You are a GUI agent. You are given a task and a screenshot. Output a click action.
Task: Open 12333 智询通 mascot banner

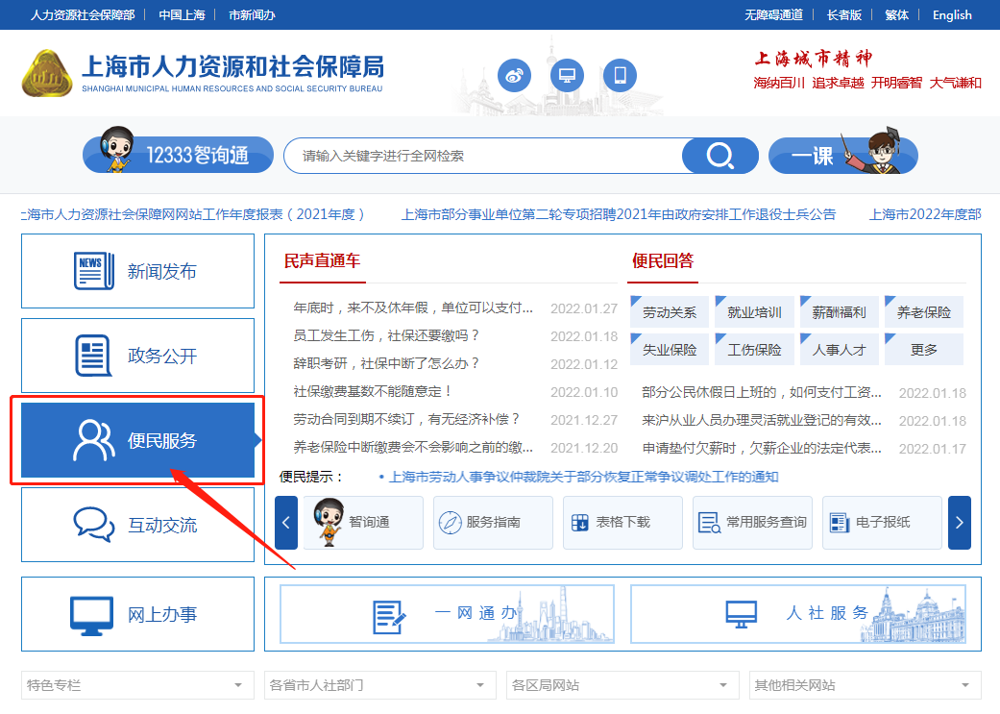coord(173,155)
